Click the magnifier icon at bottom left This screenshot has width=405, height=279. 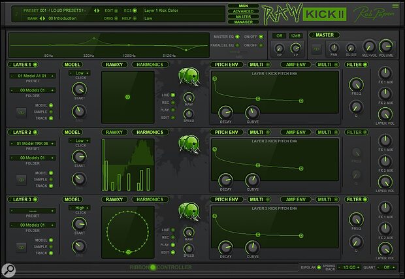pyautogui.click(x=8, y=270)
